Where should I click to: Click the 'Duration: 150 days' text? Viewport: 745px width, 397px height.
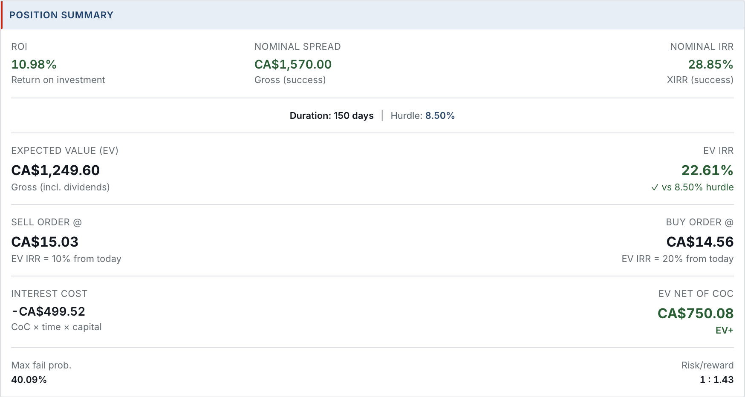(x=332, y=116)
